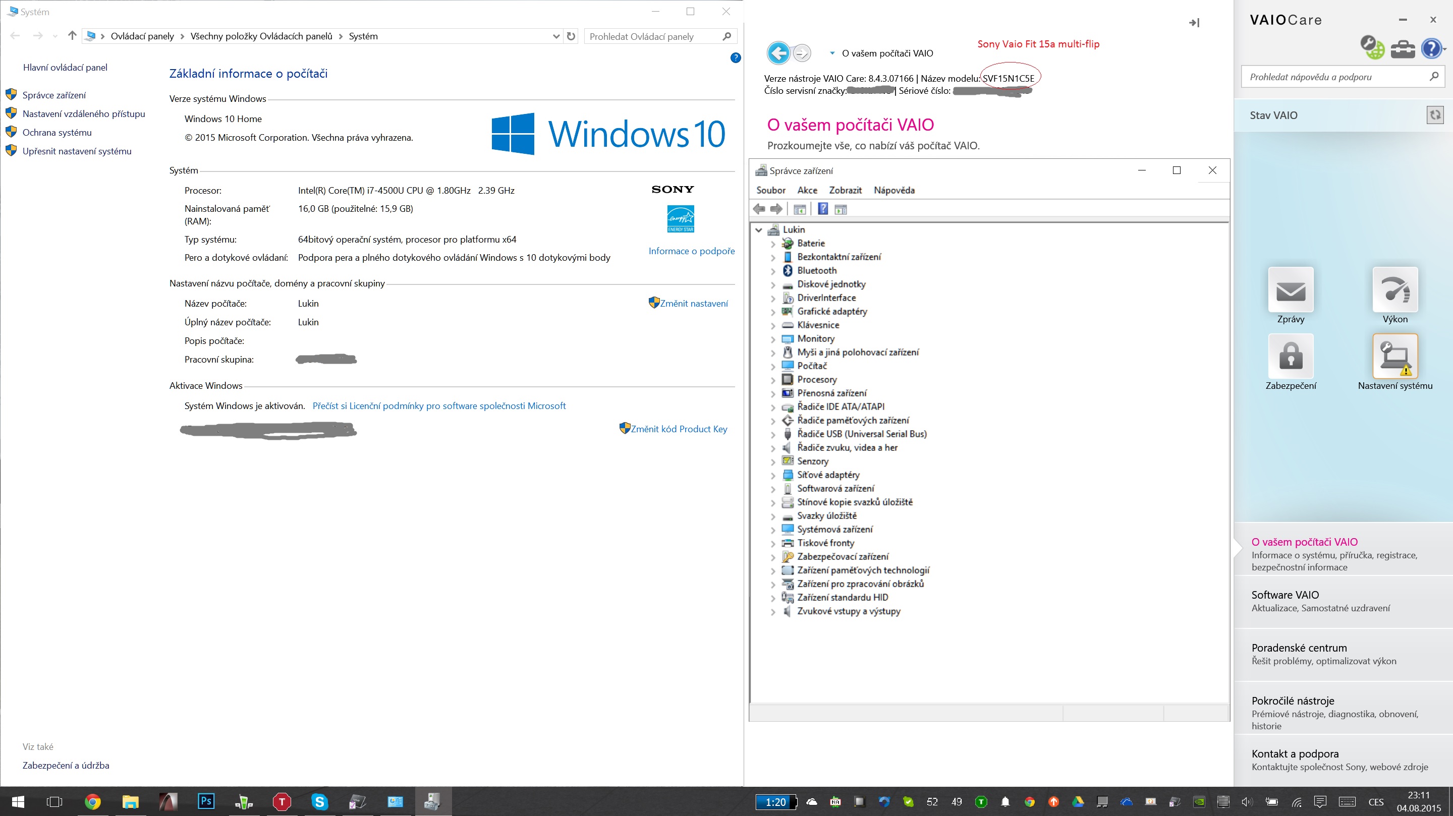Click Změnit nastavení link

694,303
